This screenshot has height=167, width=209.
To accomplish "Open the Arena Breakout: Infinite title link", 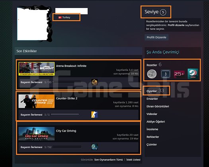I will (71, 66).
